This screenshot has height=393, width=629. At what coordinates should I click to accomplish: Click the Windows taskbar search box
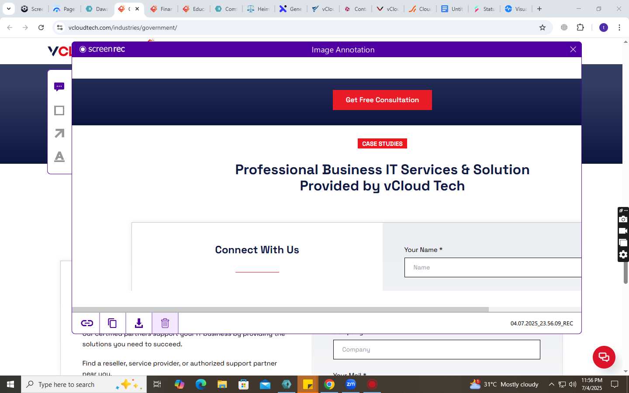[x=84, y=384]
